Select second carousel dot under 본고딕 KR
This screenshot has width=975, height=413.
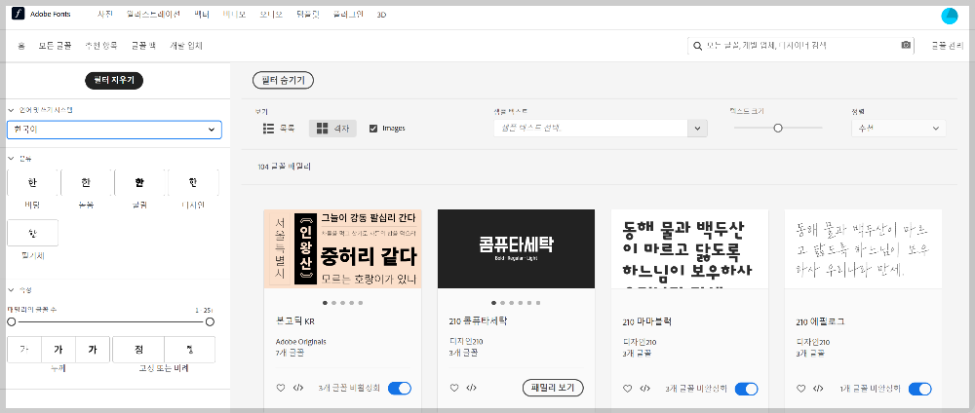(333, 303)
